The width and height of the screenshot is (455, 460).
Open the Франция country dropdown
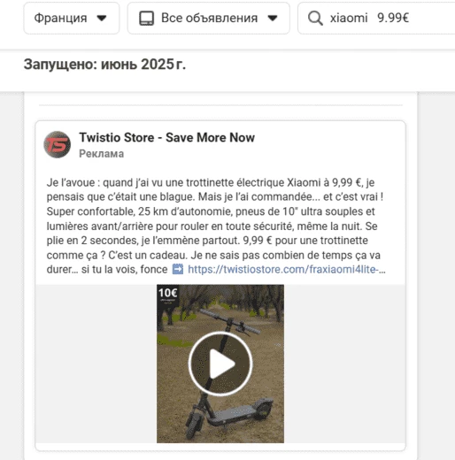(72, 19)
